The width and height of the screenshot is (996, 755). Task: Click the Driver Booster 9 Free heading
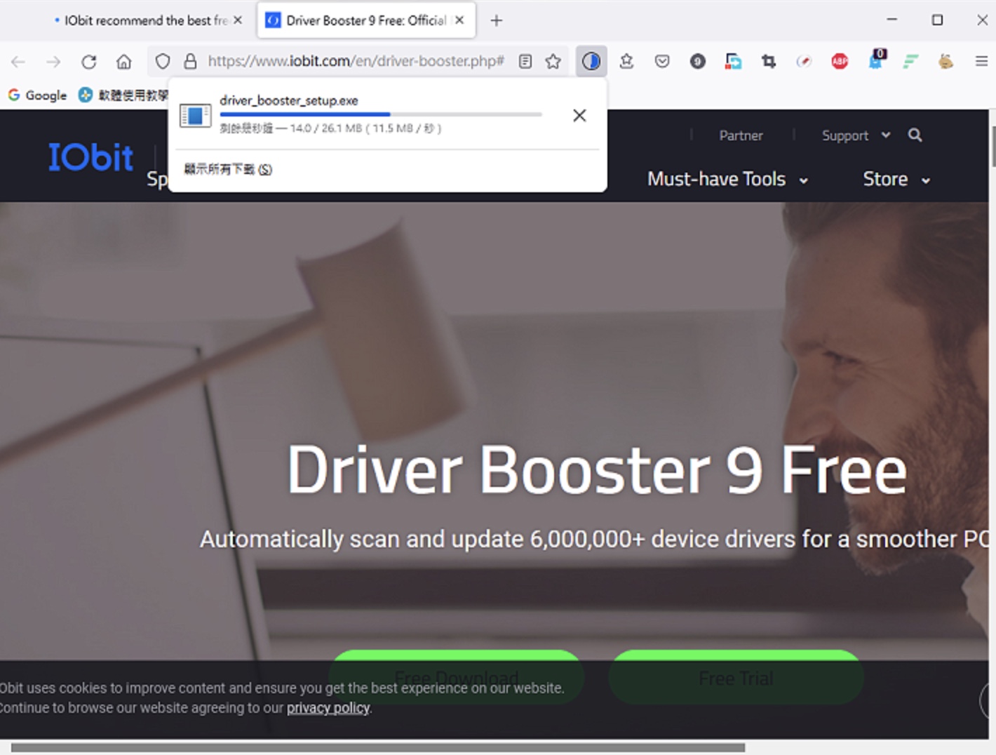point(597,469)
